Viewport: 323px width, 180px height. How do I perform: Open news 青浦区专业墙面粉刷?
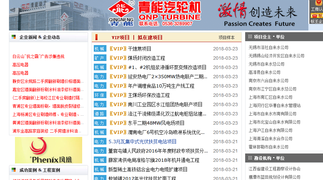click(48, 106)
